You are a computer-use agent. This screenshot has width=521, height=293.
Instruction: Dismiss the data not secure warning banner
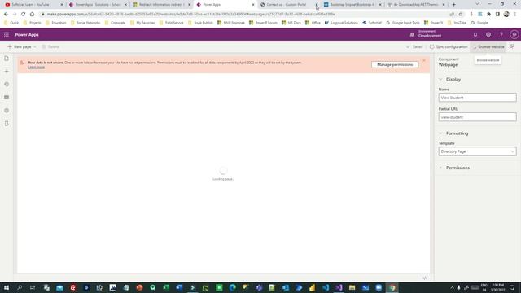point(424,60)
